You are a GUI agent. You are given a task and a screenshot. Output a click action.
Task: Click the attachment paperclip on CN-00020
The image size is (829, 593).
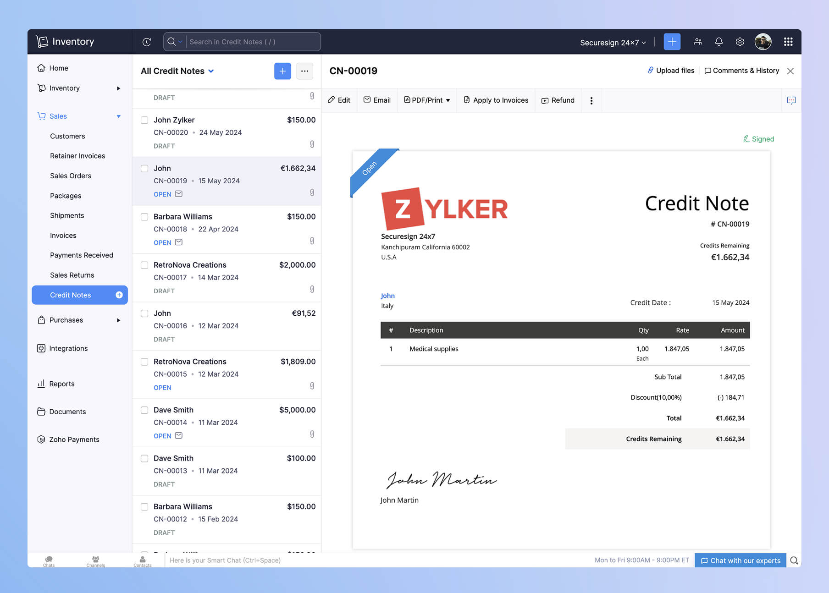click(x=312, y=144)
